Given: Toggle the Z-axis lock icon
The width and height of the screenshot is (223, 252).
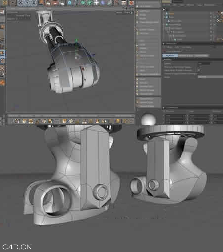Looking at the screenshot, I should click(x=34, y=3).
